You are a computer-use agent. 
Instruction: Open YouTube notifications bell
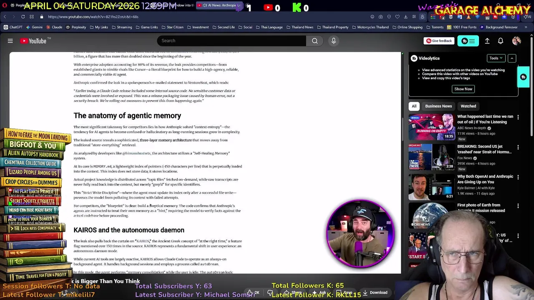click(x=501, y=41)
